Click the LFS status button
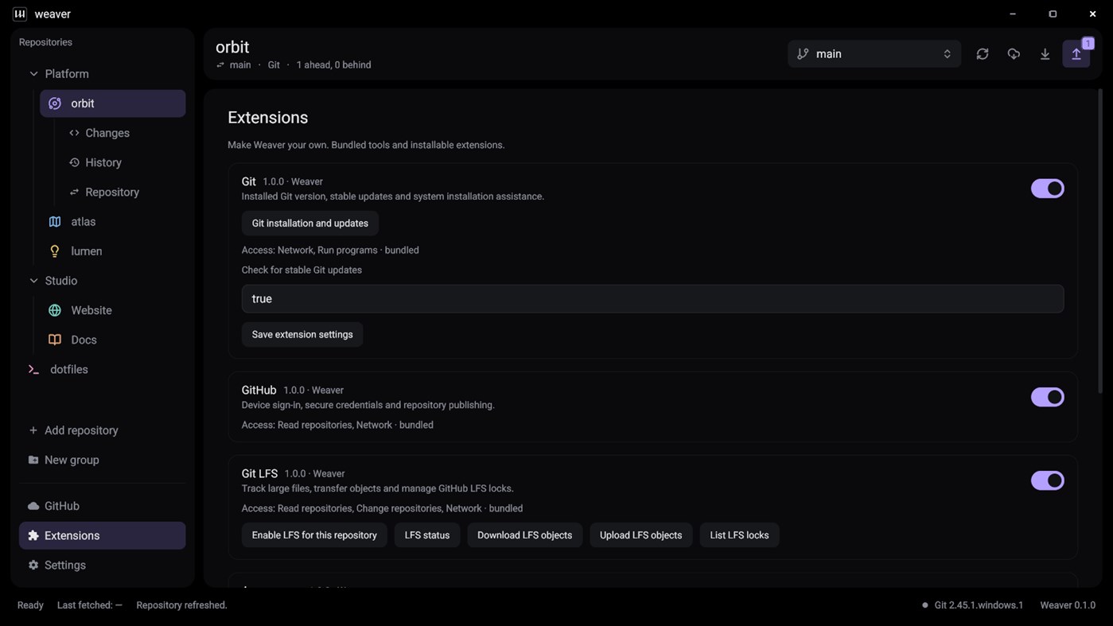The image size is (1113, 626). (x=427, y=535)
